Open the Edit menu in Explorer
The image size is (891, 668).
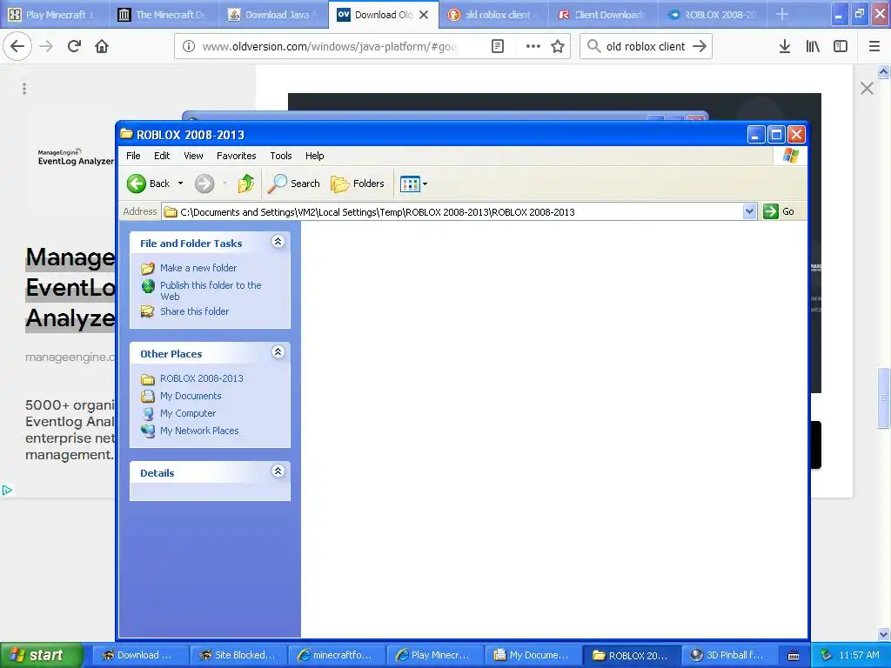162,156
